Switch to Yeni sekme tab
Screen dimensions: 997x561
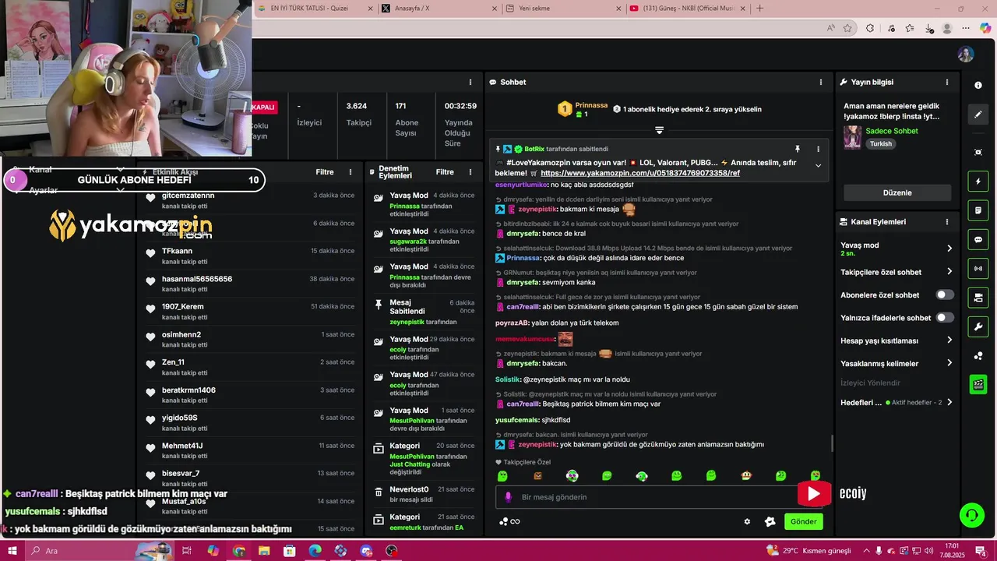coord(562,9)
